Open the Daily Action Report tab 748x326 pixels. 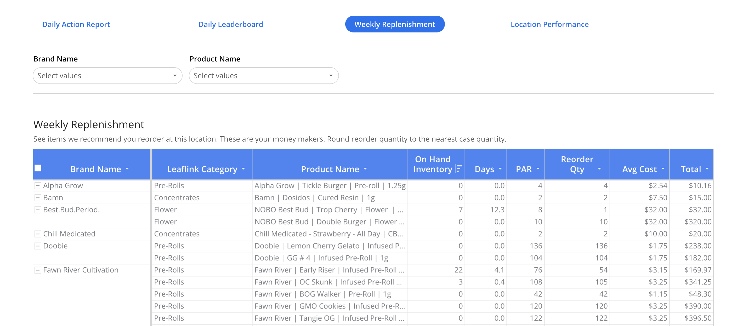(76, 24)
